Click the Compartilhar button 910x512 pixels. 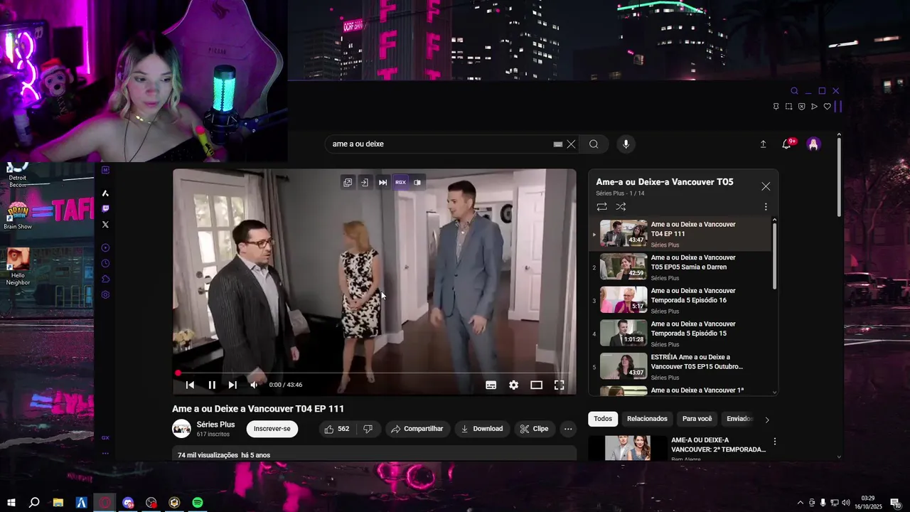417,429
